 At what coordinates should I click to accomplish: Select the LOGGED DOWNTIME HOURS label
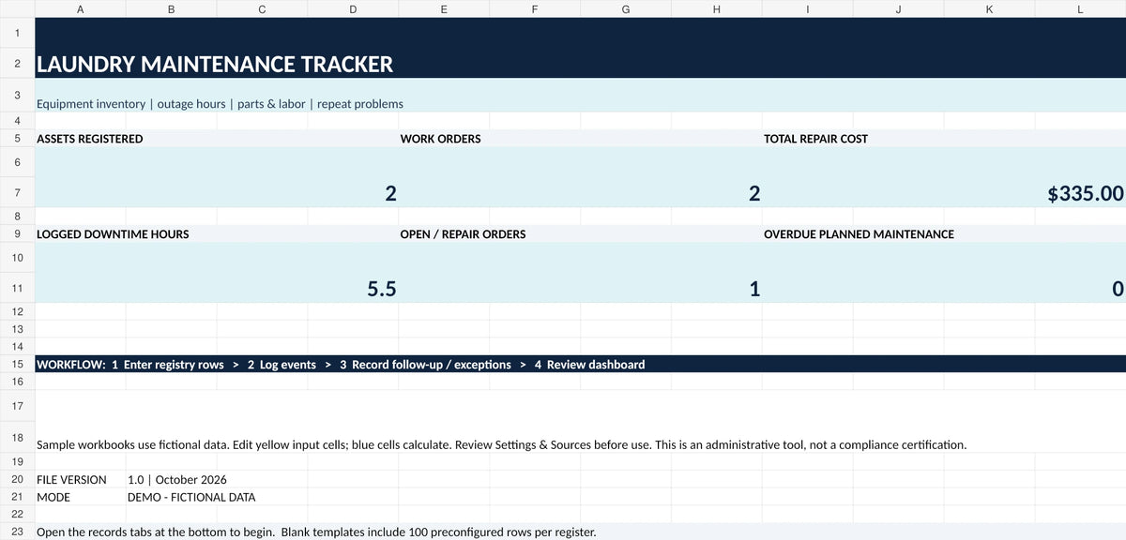[x=113, y=234]
